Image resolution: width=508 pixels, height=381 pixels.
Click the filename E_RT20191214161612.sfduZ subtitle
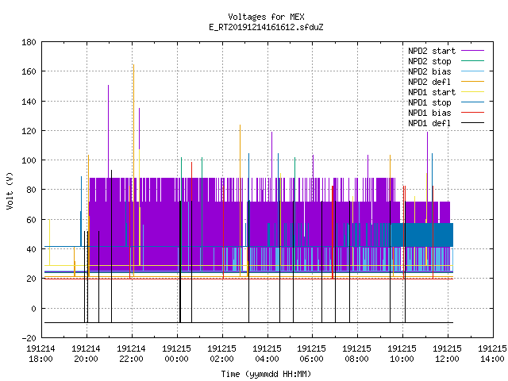point(266,27)
